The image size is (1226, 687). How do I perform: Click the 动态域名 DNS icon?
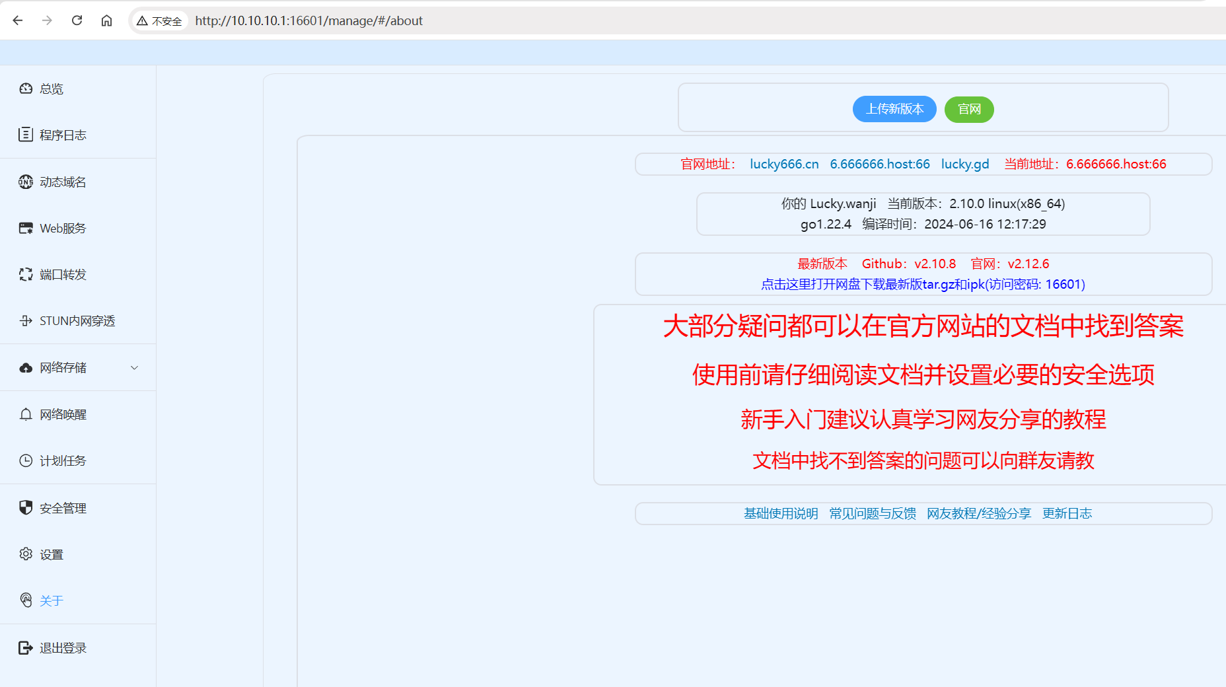point(26,182)
